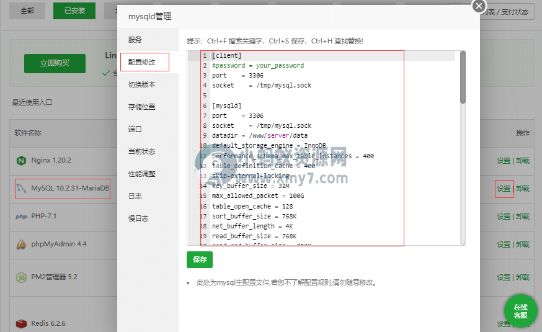The height and width of the screenshot is (332, 542).
Task: Click the sort_buffer_size = 768K line
Action: pos(254,217)
